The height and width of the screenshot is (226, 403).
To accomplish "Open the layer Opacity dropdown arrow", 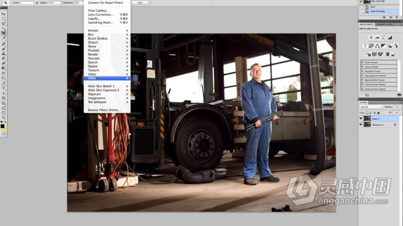I will point(401,107).
